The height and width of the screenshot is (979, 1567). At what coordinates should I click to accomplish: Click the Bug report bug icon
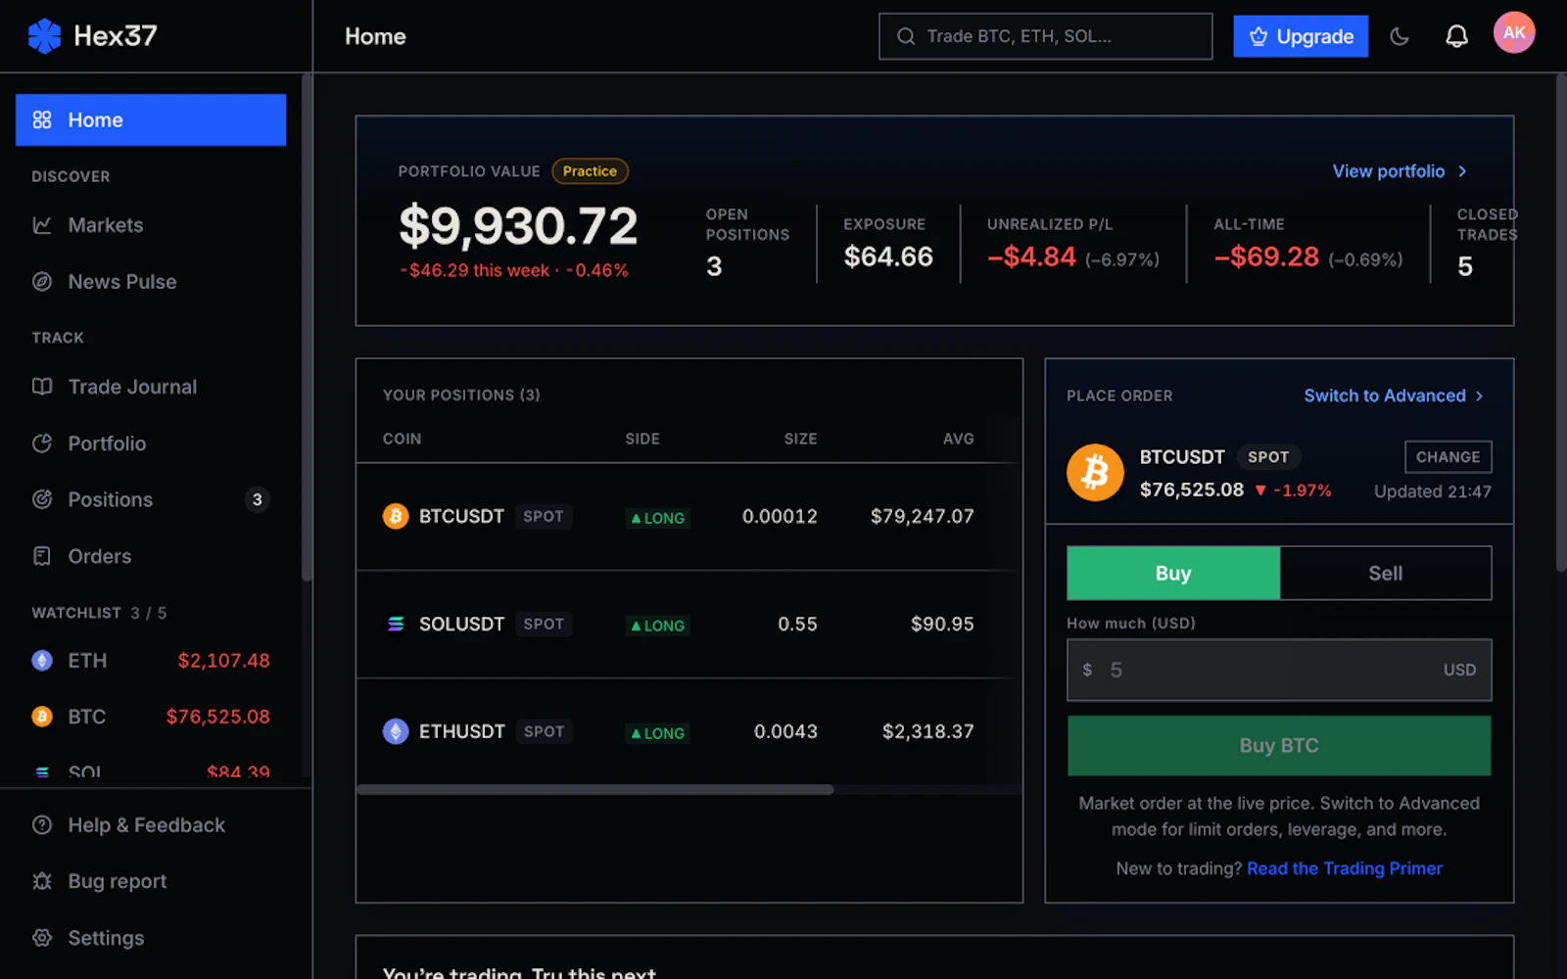point(42,881)
